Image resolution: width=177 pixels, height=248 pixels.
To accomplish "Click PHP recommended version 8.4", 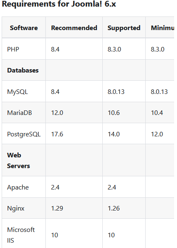I will [x=55, y=49].
